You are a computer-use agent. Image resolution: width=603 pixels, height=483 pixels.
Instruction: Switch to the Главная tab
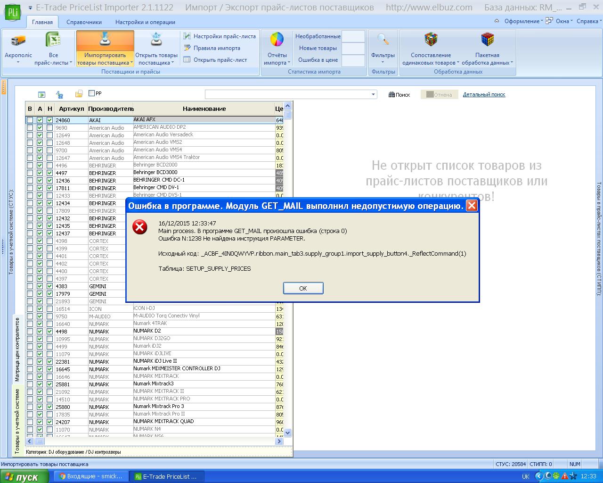click(x=42, y=22)
